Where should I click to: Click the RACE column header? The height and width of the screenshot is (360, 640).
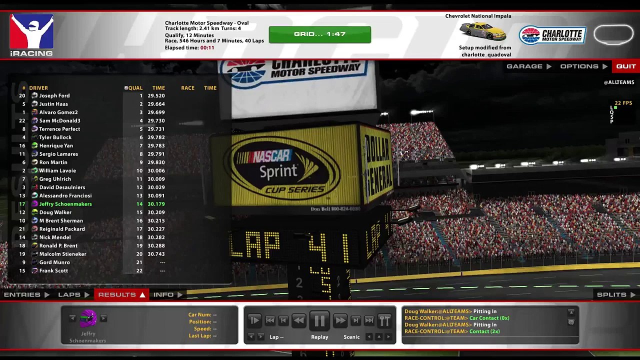click(x=187, y=88)
